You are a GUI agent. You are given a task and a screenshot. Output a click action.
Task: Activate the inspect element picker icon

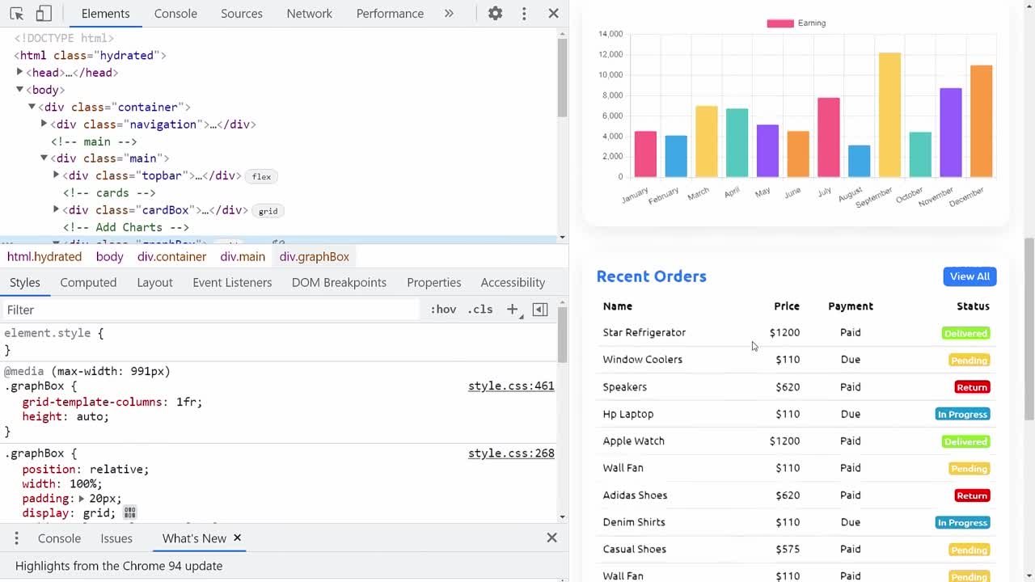click(x=16, y=14)
